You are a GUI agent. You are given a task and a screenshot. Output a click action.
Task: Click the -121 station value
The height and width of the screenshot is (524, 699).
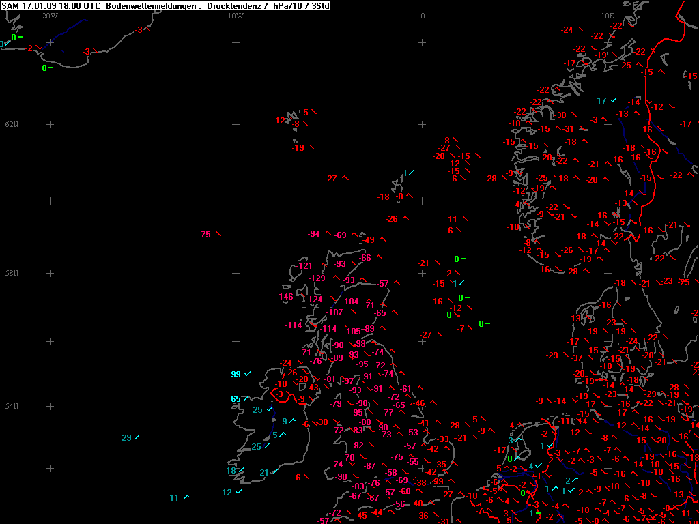pyautogui.click(x=304, y=266)
